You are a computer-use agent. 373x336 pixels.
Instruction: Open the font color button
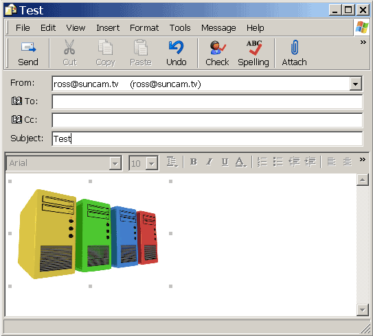click(x=240, y=162)
